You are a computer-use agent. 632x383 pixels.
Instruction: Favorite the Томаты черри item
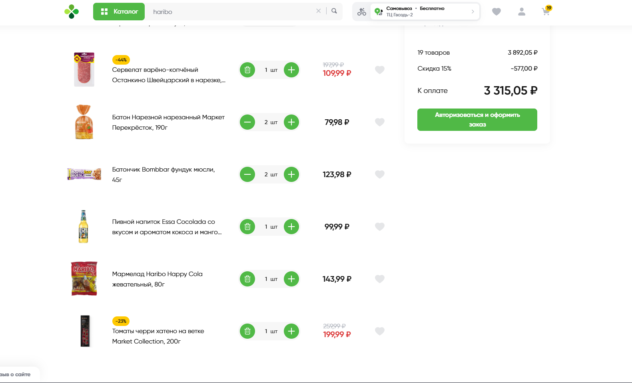380,331
